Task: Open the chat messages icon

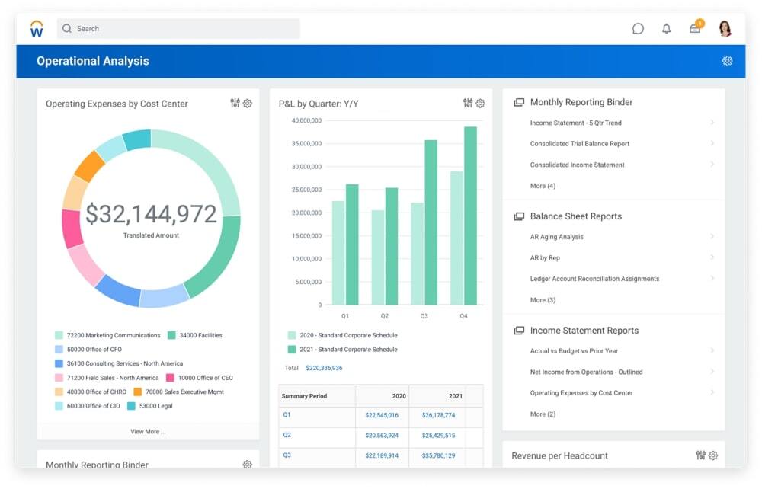Action: [638, 29]
